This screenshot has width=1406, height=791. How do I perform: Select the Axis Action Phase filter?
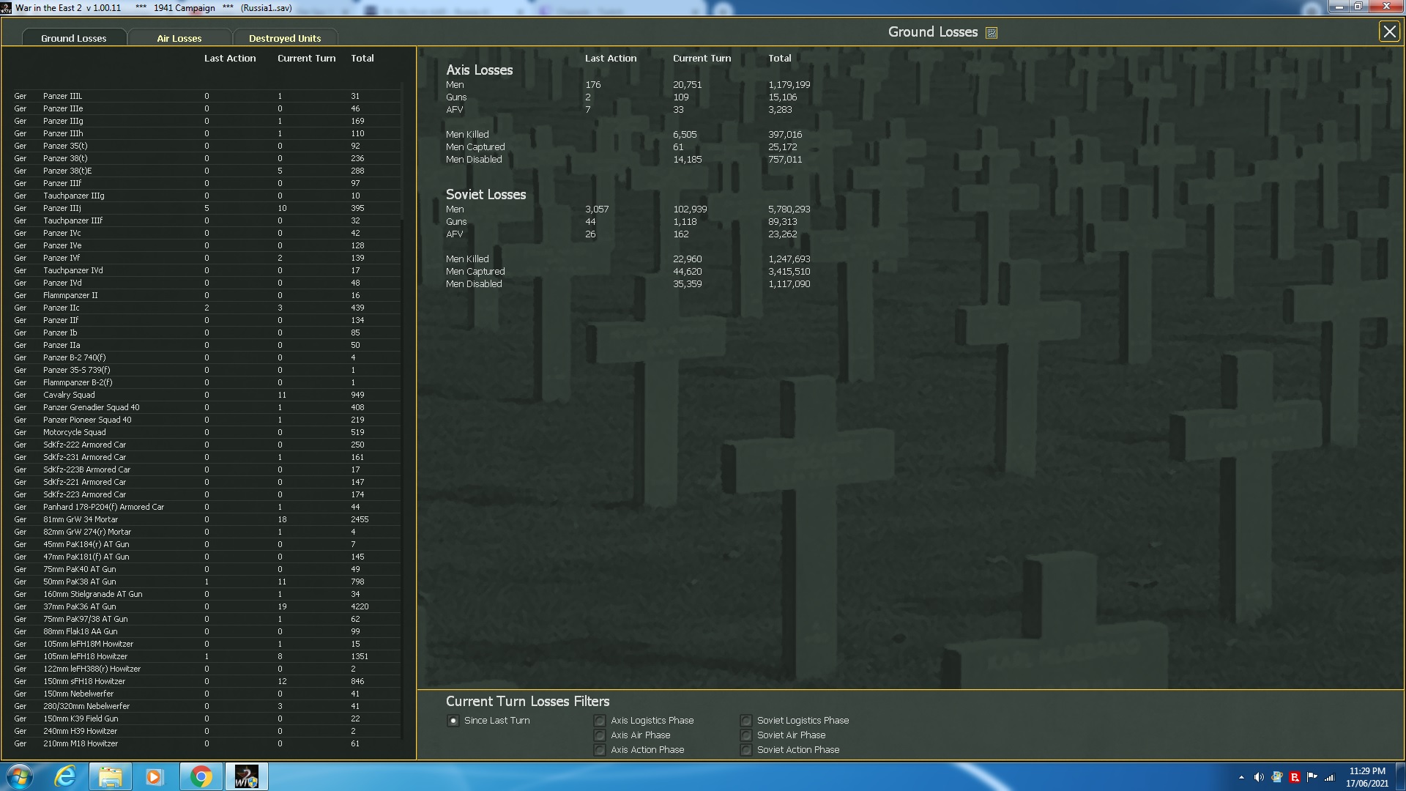click(x=600, y=750)
